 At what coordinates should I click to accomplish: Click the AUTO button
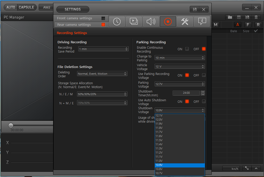pyautogui.click(x=11, y=7)
